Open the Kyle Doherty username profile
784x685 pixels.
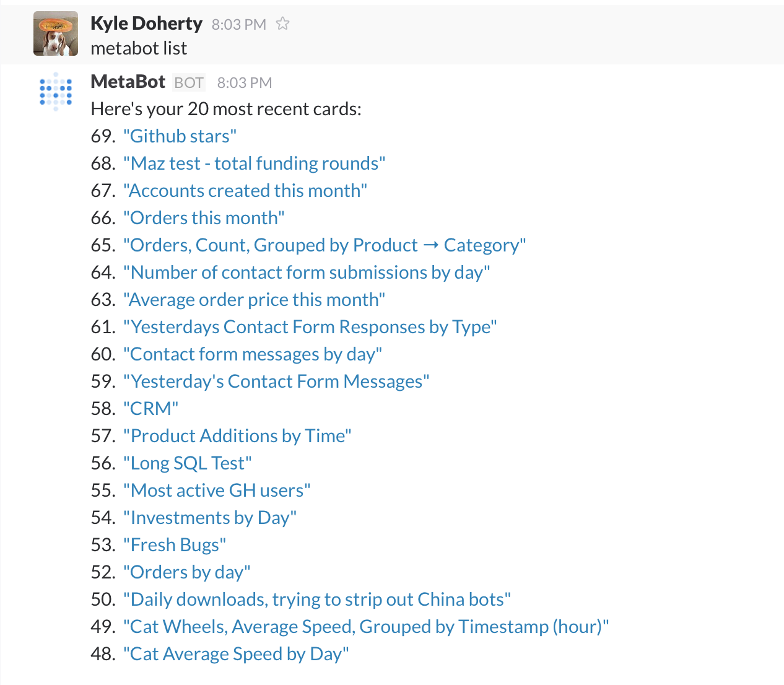[x=146, y=24]
